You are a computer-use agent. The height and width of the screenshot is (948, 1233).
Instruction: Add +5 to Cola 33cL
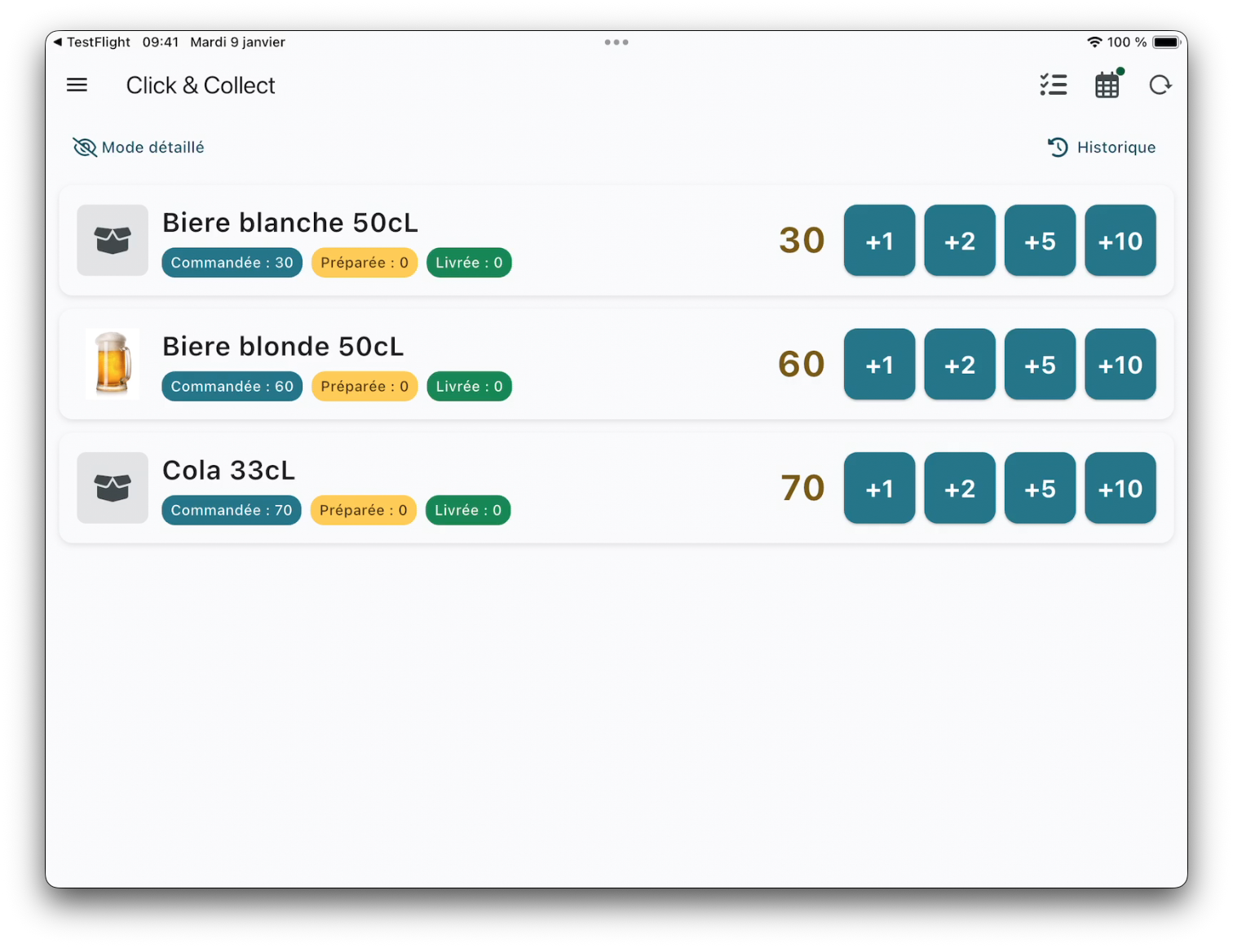(x=1040, y=489)
